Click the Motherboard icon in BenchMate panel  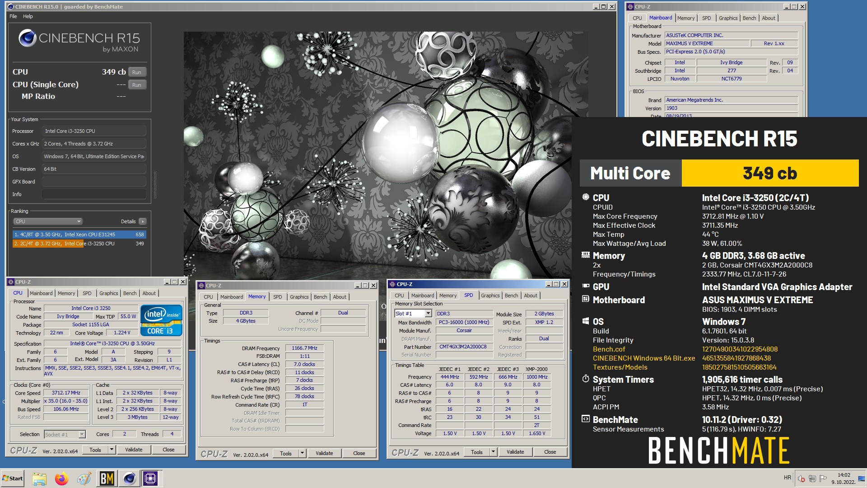tap(586, 299)
